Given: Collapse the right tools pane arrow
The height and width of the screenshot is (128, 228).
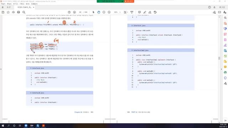Looking at the screenshot, I should (222, 69).
